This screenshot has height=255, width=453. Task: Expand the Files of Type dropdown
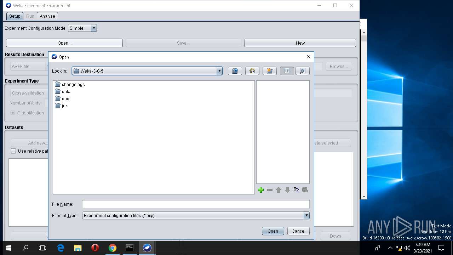(306, 215)
